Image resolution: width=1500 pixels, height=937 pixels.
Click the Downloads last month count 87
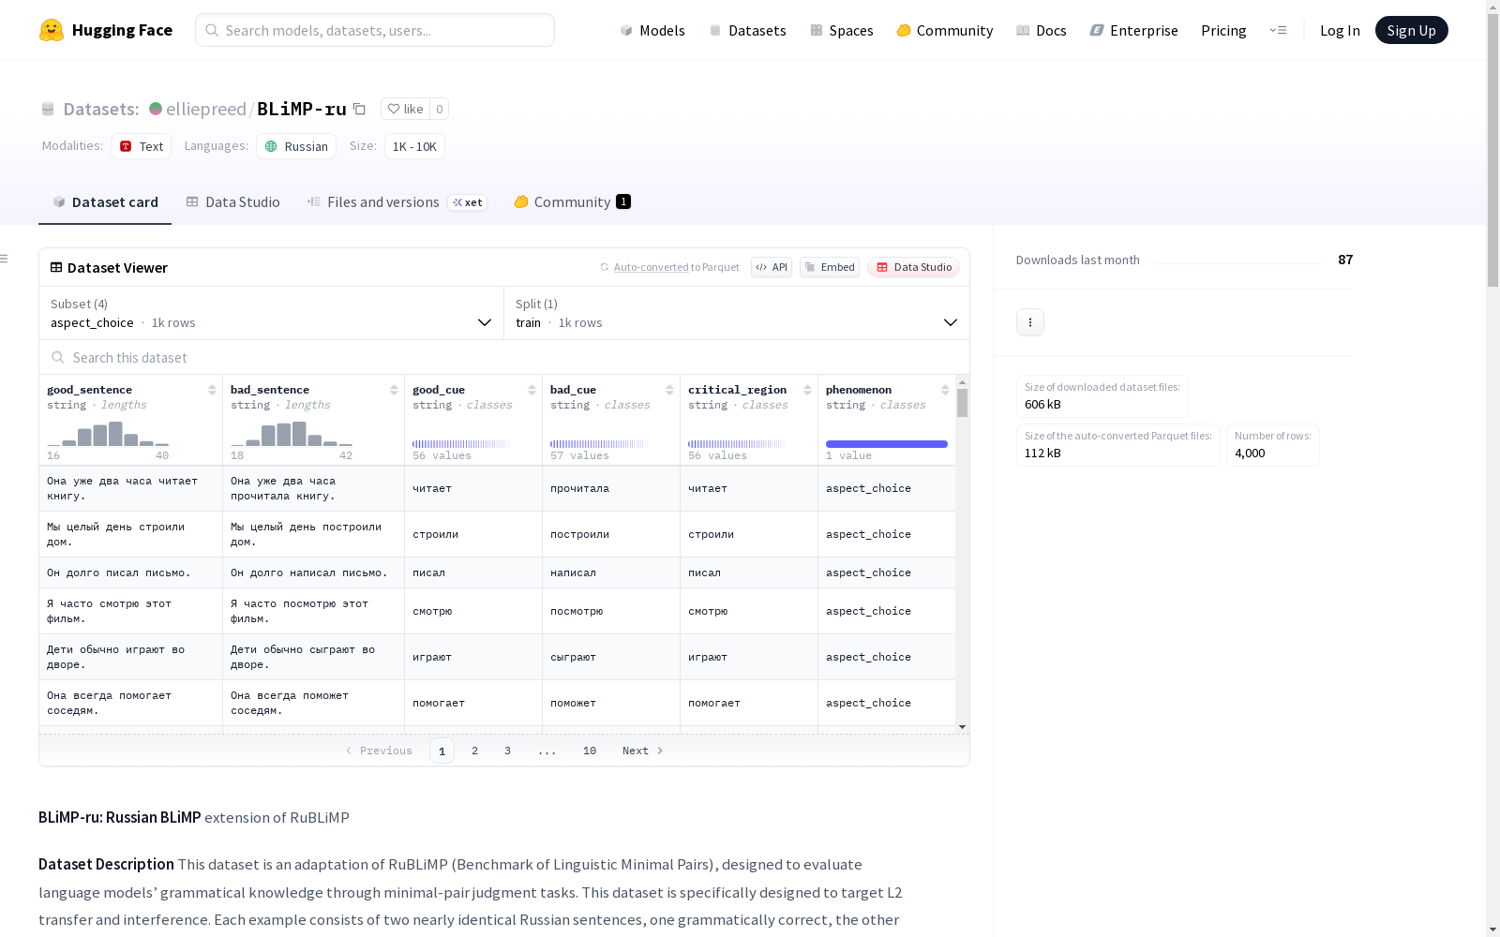point(1345,260)
